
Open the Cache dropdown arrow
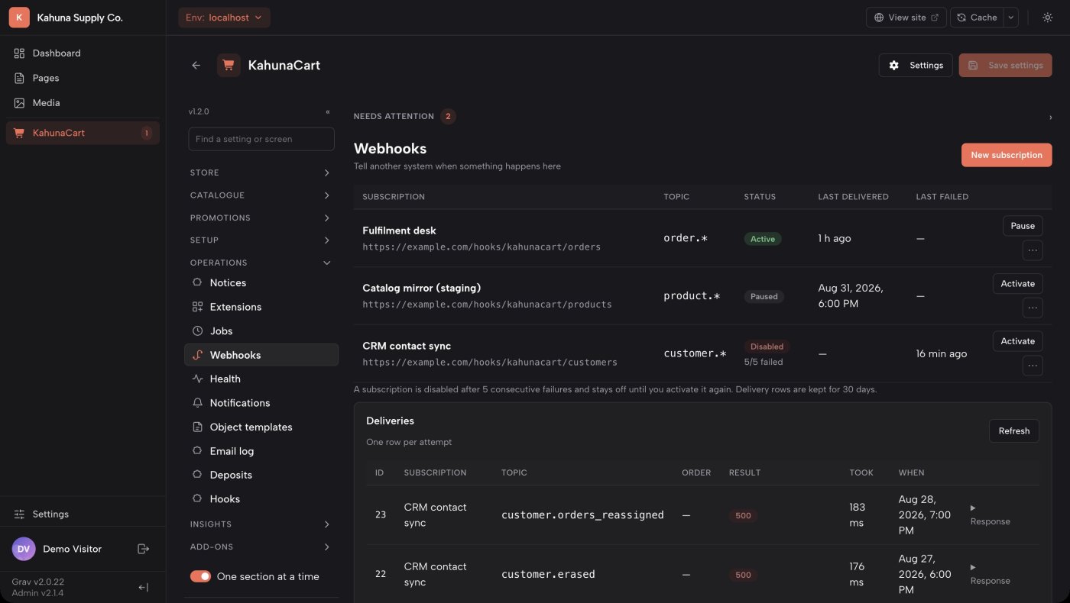coord(1011,18)
